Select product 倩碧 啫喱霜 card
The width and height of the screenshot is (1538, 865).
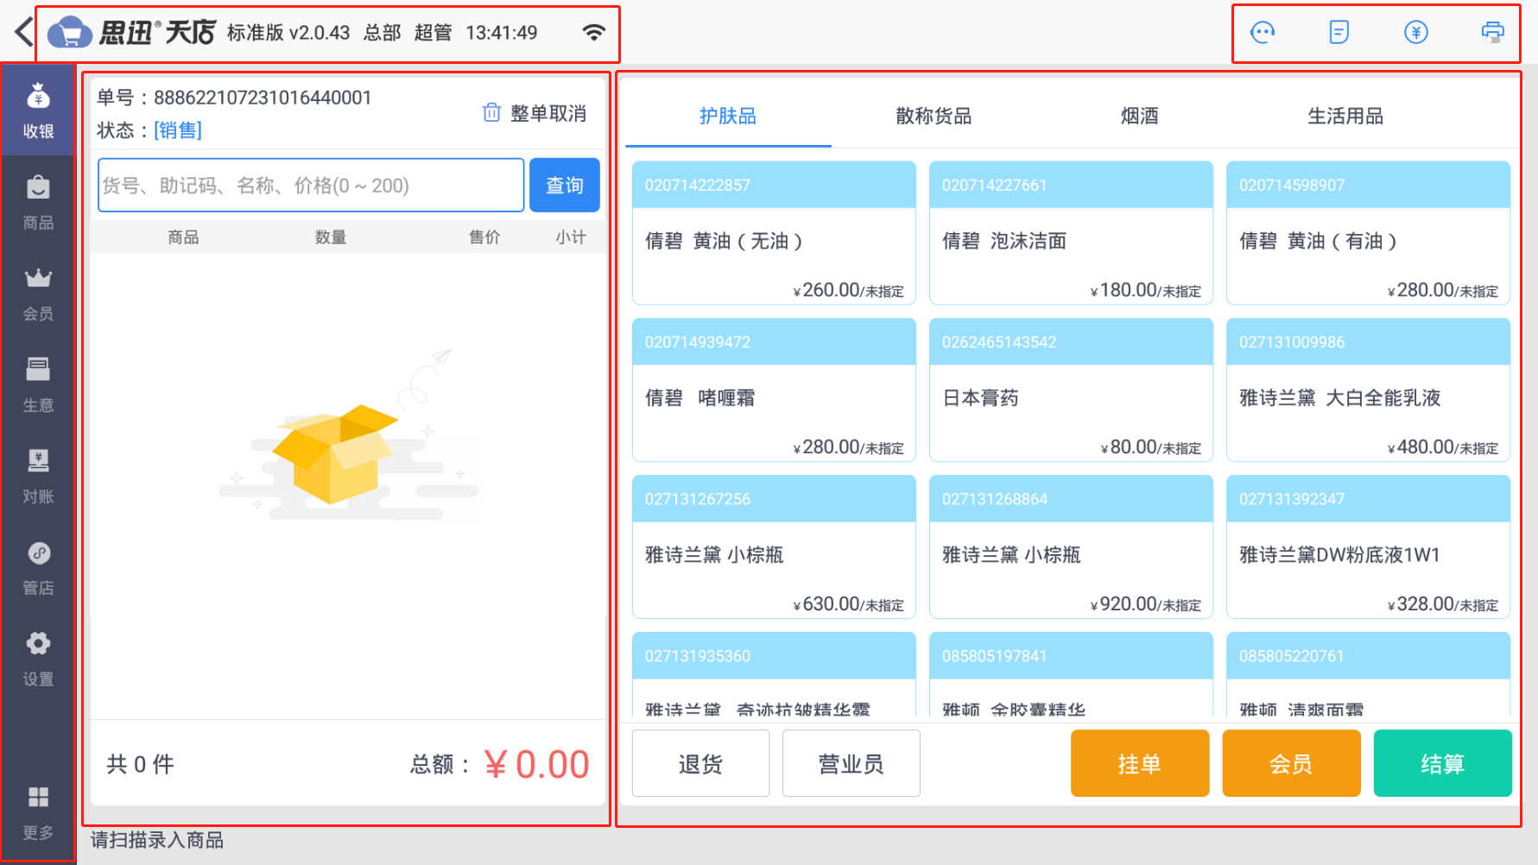click(774, 390)
